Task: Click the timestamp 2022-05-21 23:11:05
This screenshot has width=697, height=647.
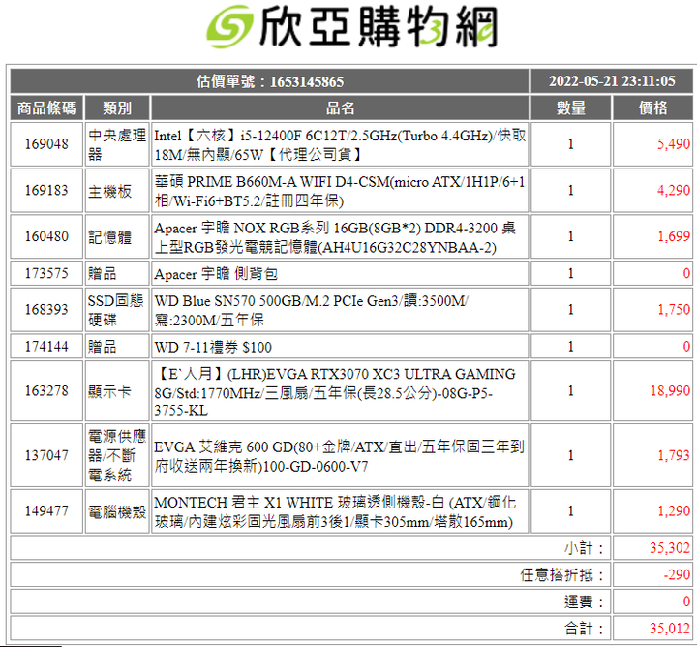Action: [x=612, y=81]
